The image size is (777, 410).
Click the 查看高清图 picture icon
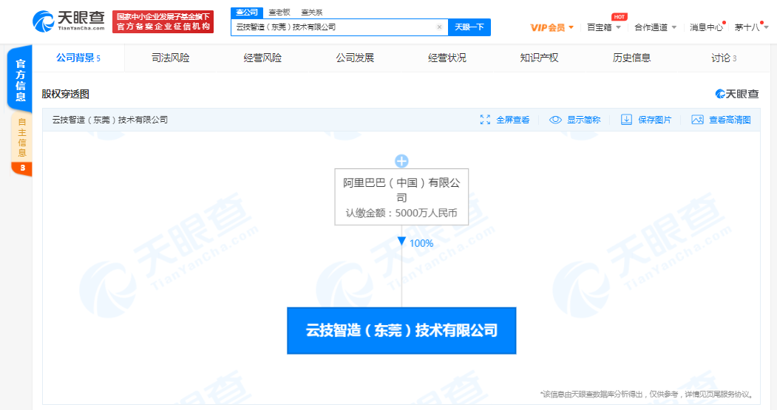click(x=697, y=120)
